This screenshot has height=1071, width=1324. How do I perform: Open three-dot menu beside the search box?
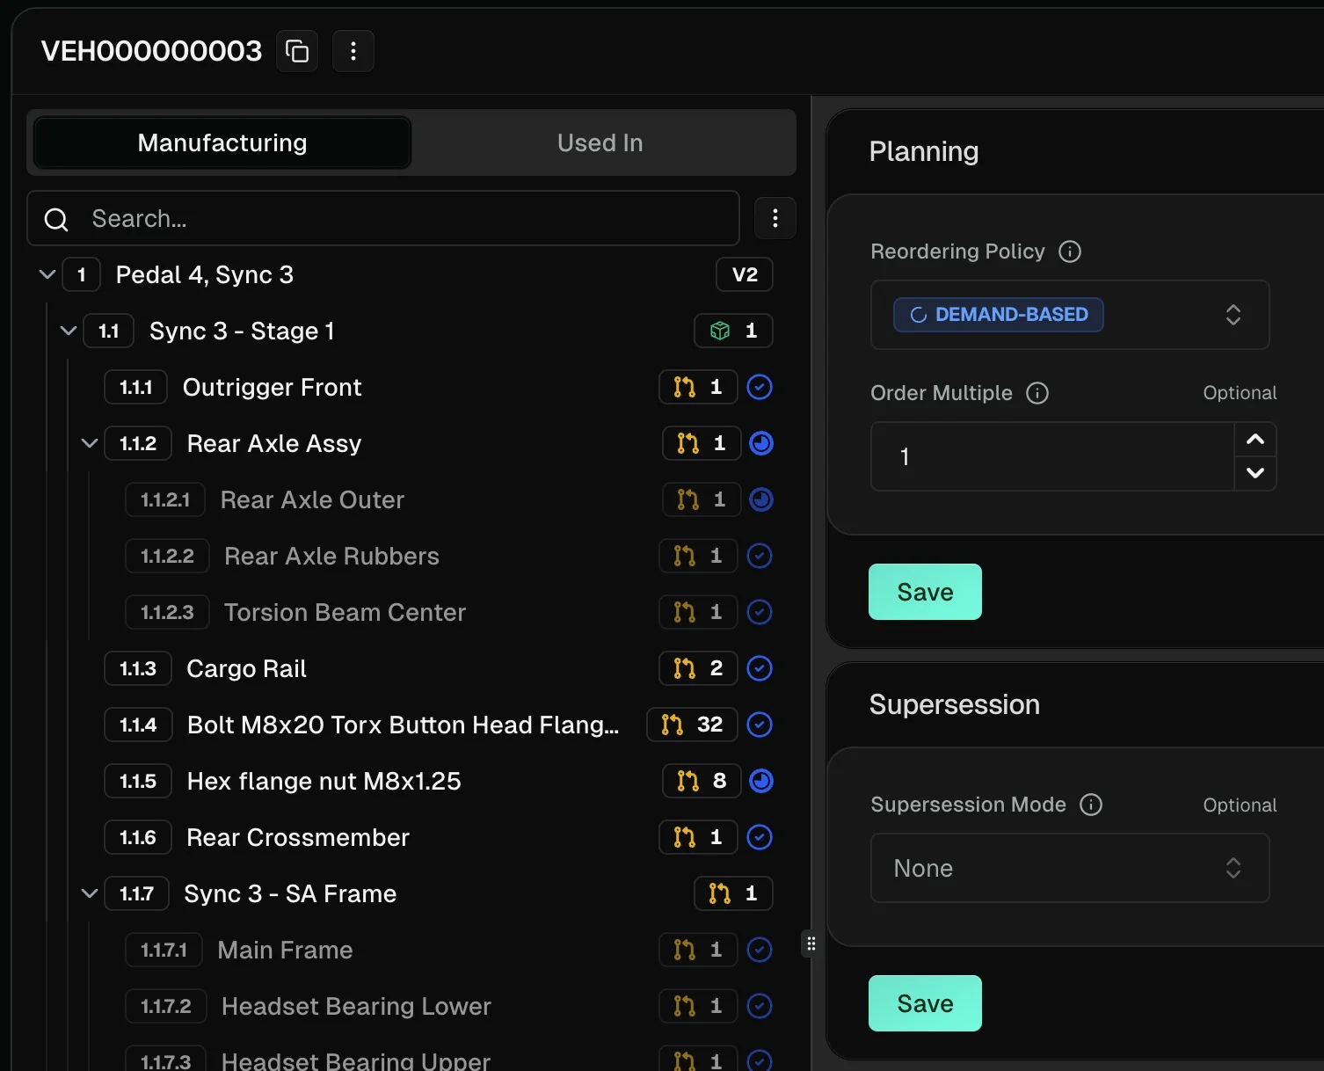(775, 218)
